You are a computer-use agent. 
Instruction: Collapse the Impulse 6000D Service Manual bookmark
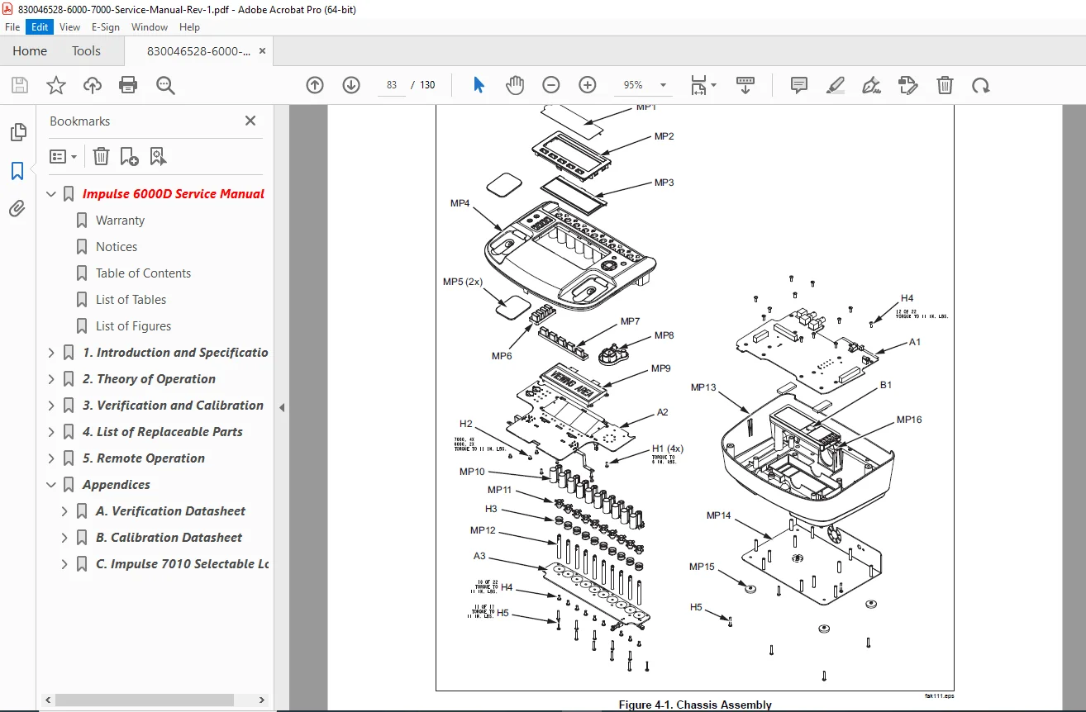pos(51,194)
